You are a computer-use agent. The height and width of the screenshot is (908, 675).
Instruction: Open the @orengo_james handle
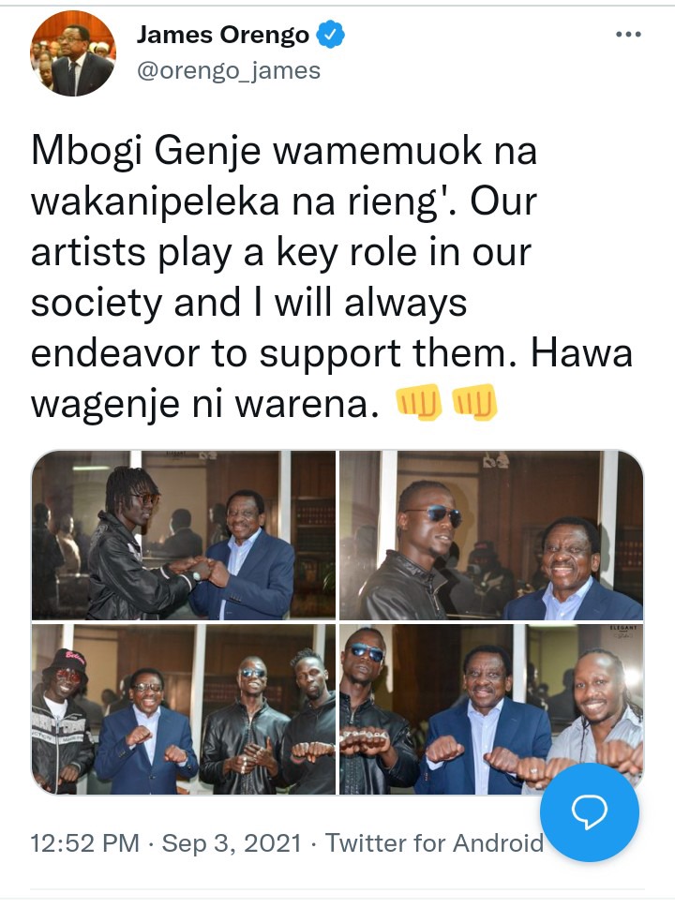[229, 70]
